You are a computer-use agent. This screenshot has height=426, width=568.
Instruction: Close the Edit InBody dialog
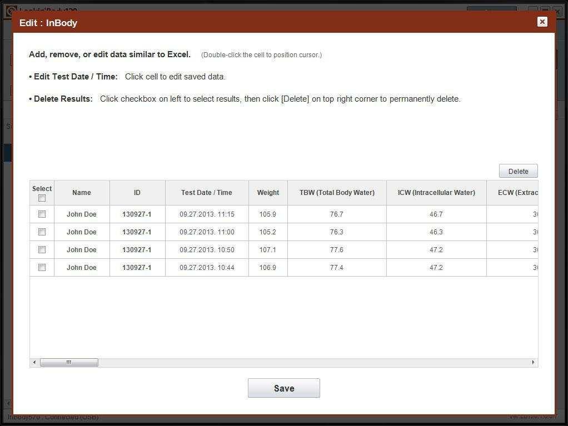[542, 22]
